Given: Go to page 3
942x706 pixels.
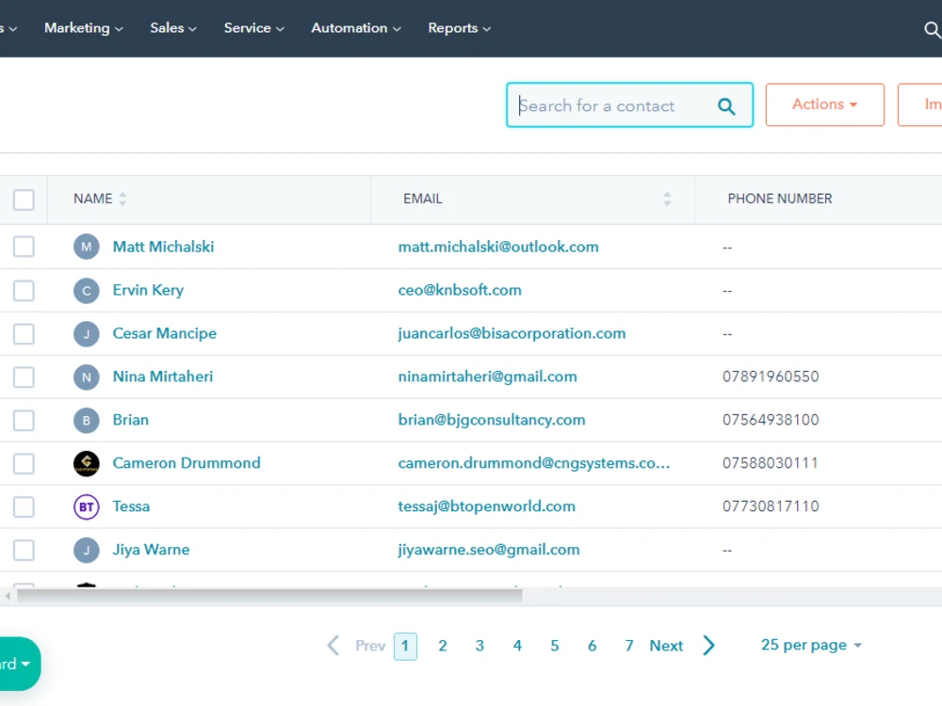Looking at the screenshot, I should pyautogui.click(x=479, y=646).
